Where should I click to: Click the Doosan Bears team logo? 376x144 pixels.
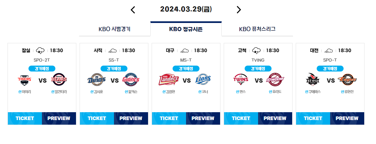(x=59, y=80)
